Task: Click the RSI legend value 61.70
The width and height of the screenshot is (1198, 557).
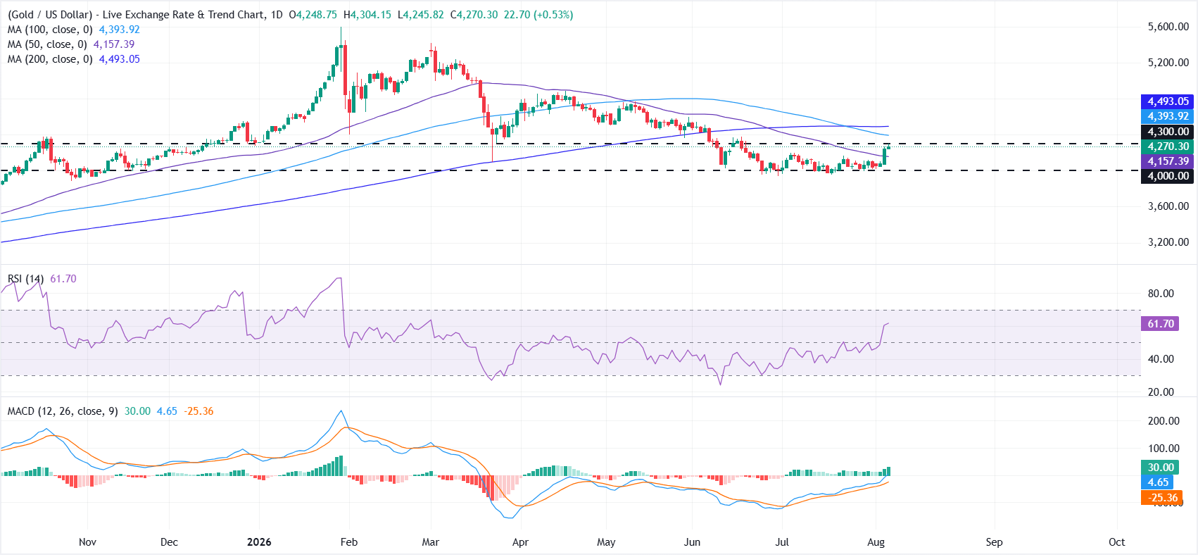Action: coord(63,279)
